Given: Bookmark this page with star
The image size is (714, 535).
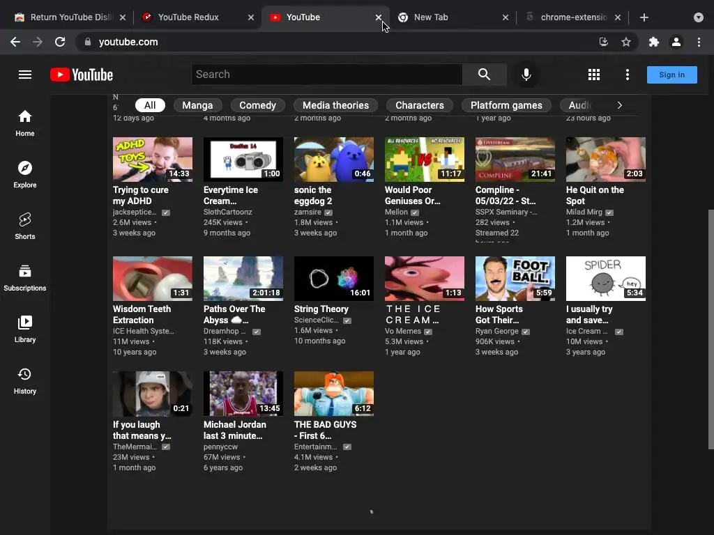Looking at the screenshot, I should (626, 42).
